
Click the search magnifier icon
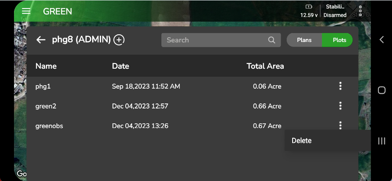[x=272, y=40]
